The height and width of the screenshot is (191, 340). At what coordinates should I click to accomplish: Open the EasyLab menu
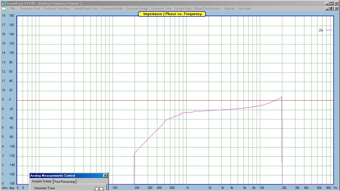click(229, 8)
